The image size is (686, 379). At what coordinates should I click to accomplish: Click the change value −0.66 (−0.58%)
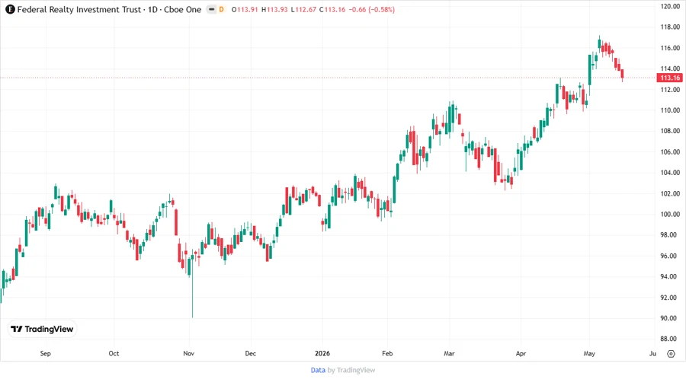coord(372,10)
